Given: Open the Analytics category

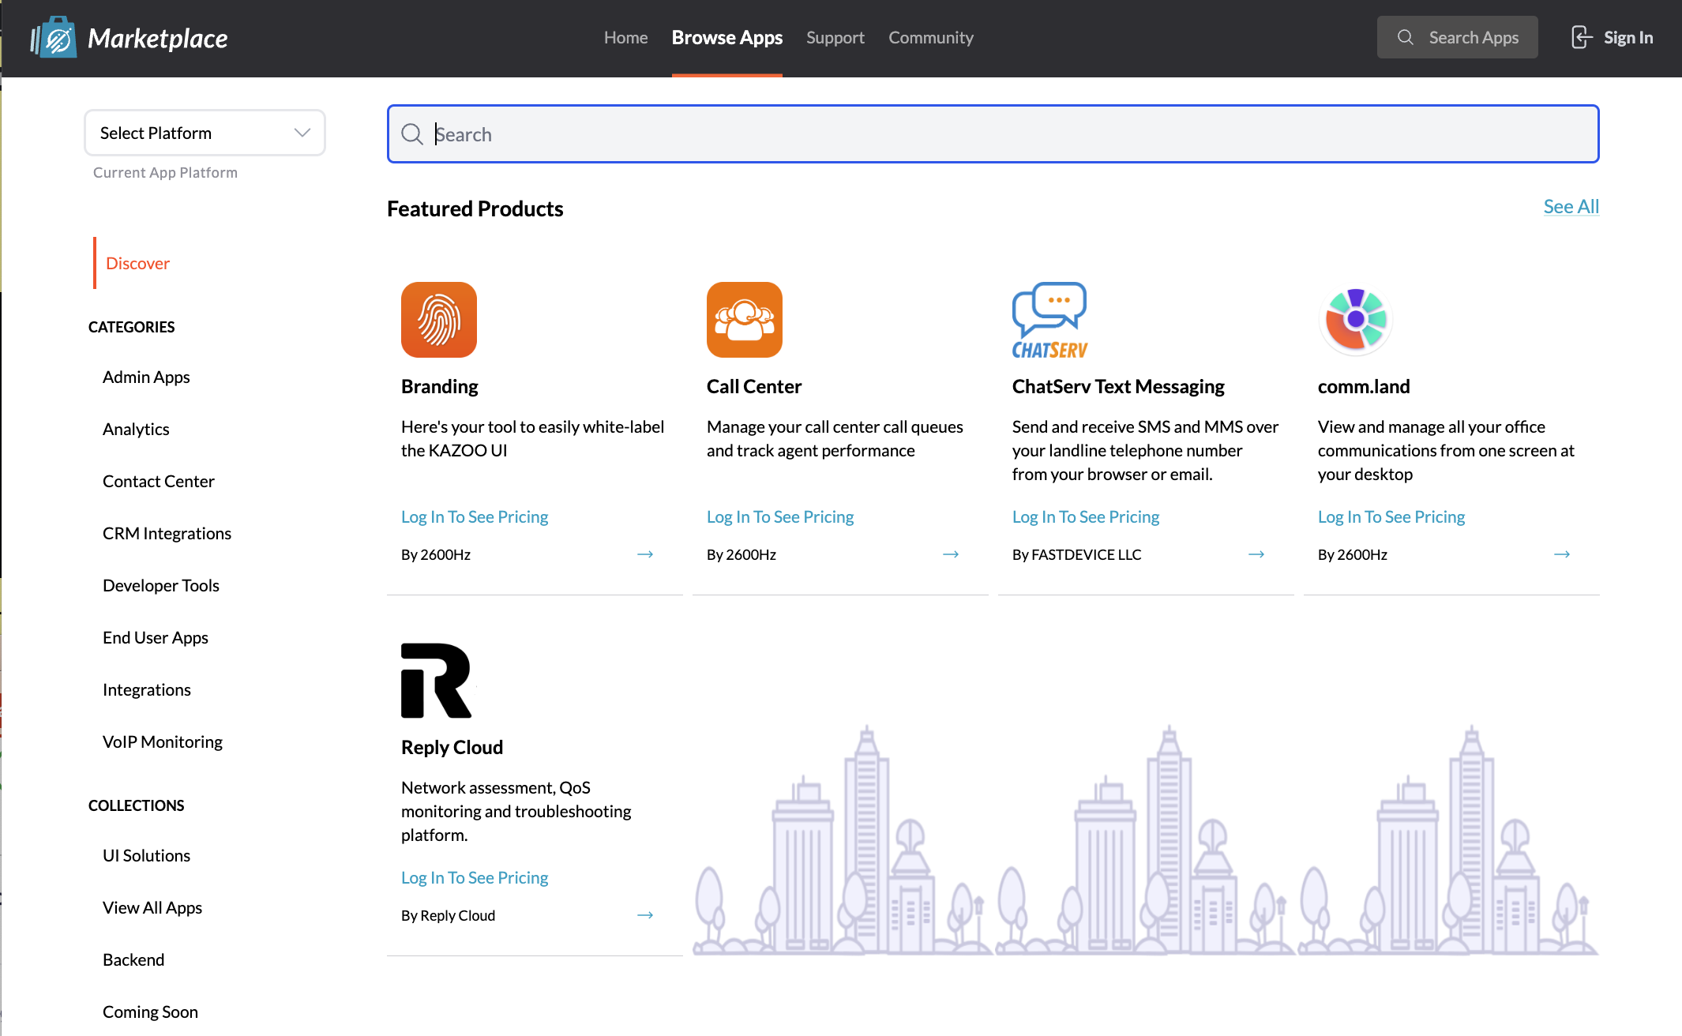Looking at the screenshot, I should pyautogui.click(x=136, y=429).
